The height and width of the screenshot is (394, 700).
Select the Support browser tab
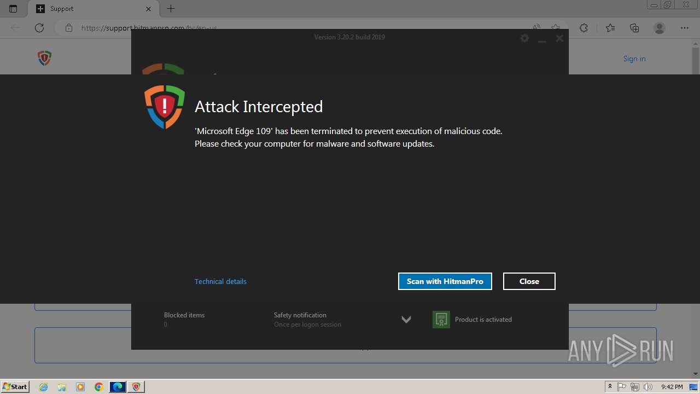[93, 9]
